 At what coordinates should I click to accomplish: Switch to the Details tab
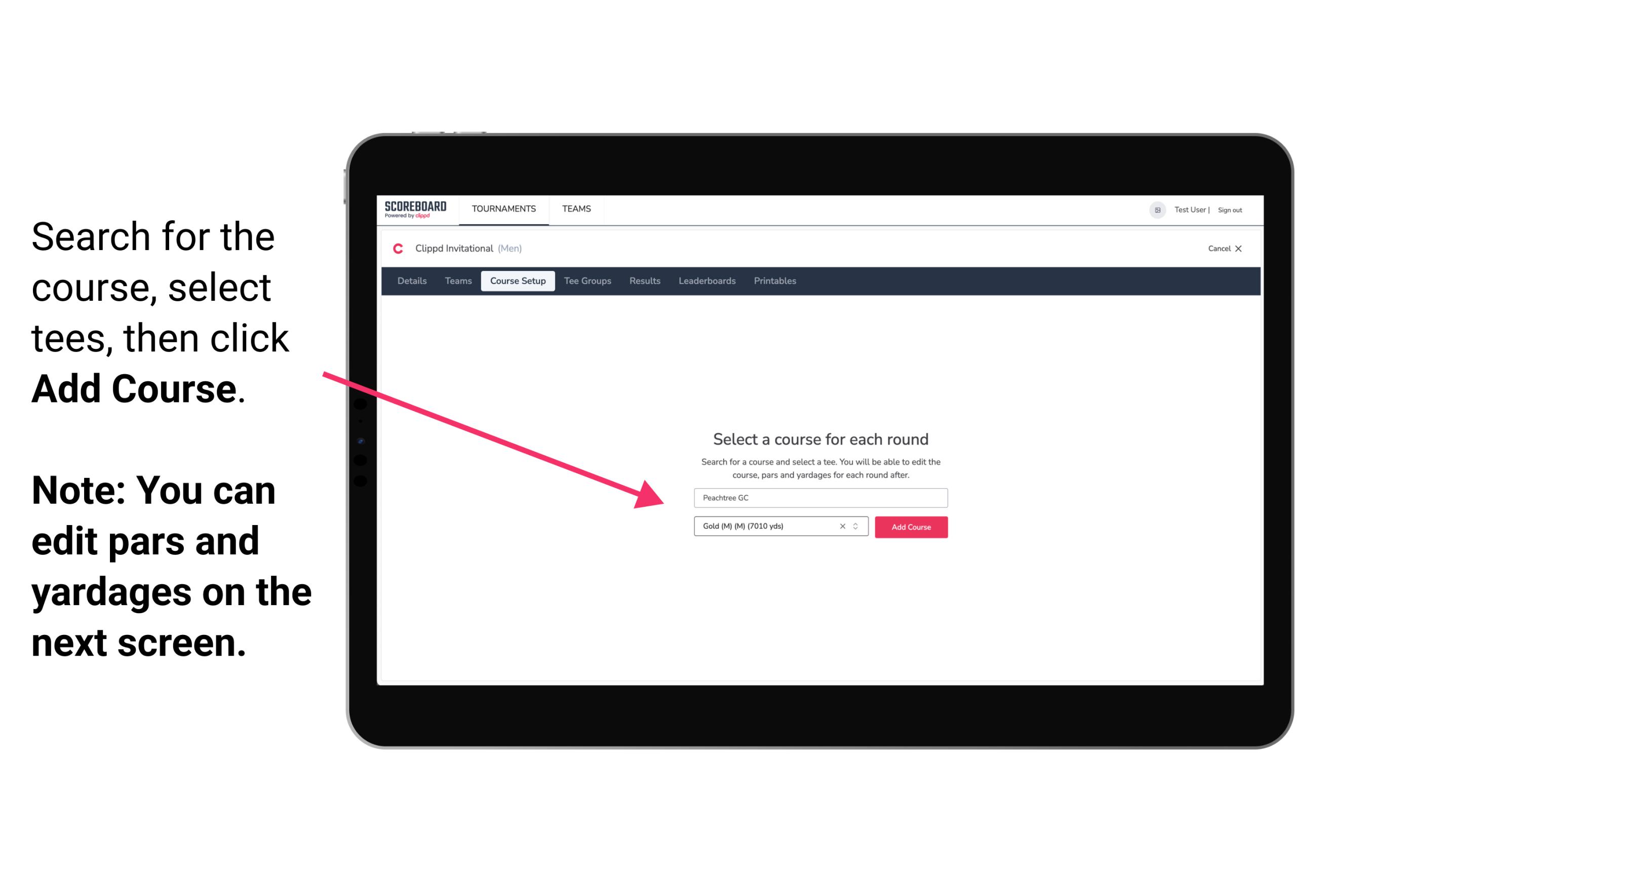pos(411,281)
